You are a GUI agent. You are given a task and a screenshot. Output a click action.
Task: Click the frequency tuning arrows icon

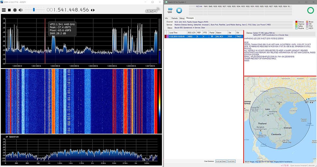pyautogui.click(x=92, y=10)
